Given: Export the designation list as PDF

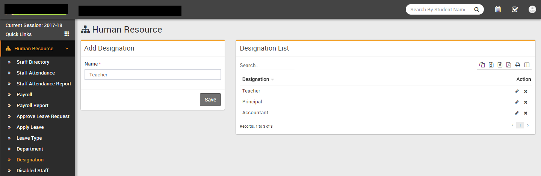Looking at the screenshot, I should (509, 65).
